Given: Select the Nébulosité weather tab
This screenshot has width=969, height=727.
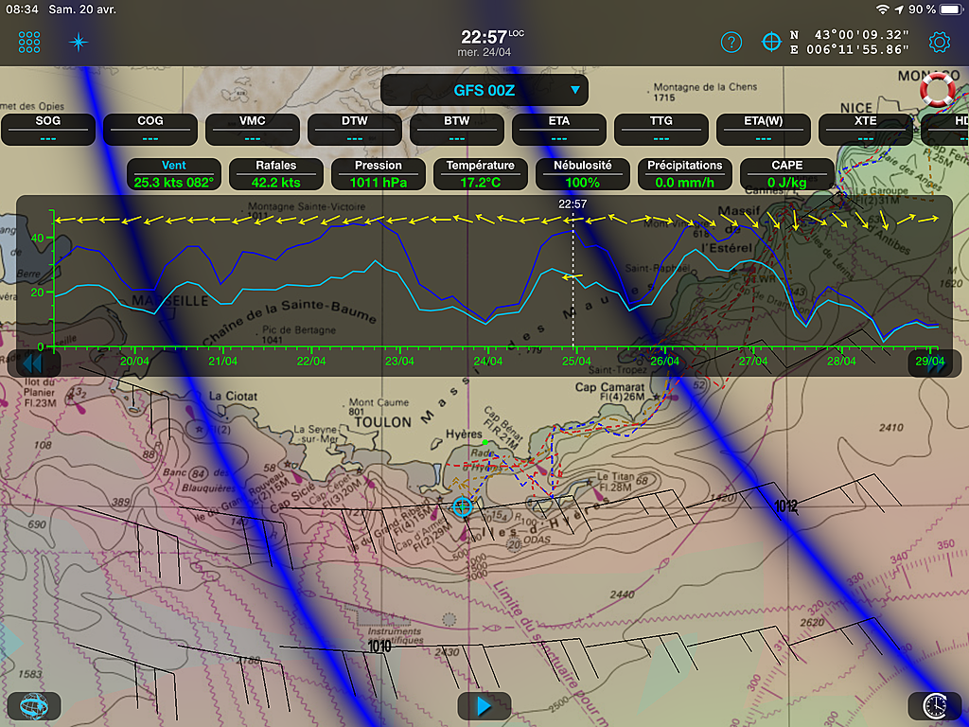Looking at the screenshot, I should (x=583, y=174).
